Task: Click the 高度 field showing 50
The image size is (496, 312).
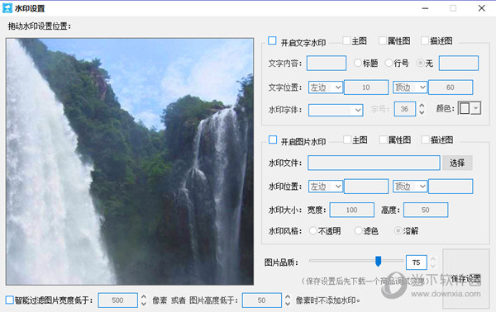Action: tap(426, 210)
